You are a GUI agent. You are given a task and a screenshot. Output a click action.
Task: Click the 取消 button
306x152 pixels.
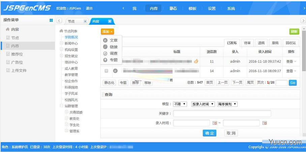231,133
